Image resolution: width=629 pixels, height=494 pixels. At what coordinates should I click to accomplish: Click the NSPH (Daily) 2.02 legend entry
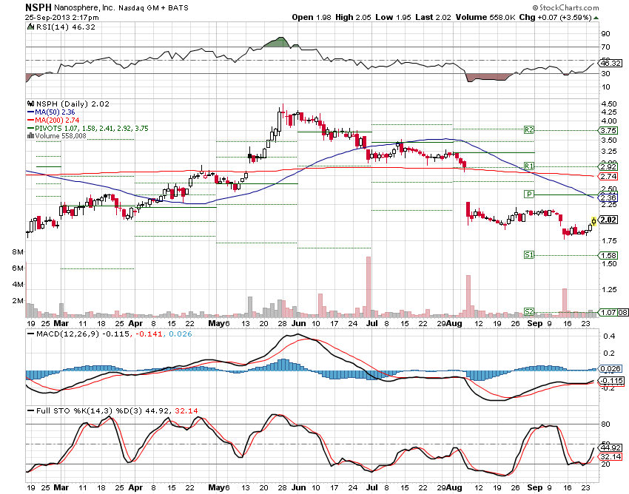pyautogui.click(x=73, y=104)
